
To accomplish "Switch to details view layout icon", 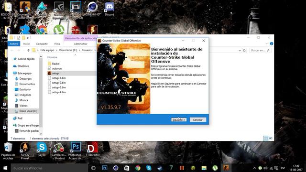I will tap(266, 138).
